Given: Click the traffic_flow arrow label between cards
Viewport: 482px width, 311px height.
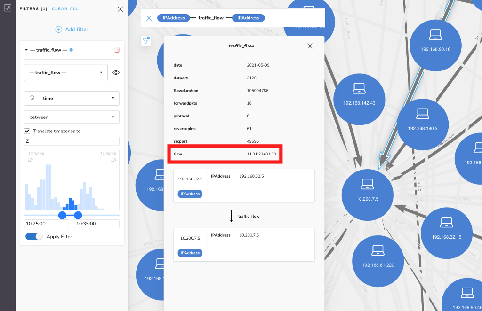Looking at the screenshot, I should pos(249,216).
